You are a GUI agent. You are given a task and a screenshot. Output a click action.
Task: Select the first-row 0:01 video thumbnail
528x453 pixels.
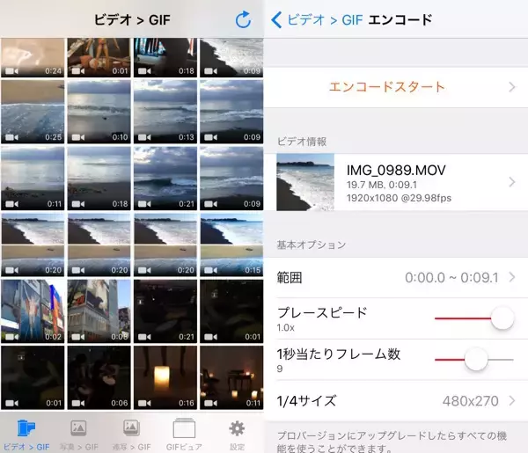(99, 57)
